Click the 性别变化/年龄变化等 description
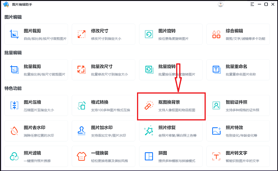The image size is (278, 171). pyautogui.click(x=241, y=135)
